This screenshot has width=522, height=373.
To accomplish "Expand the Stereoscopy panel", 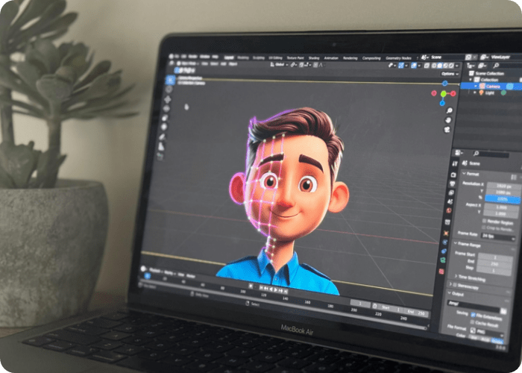I will pyautogui.click(x=450, y=284).
